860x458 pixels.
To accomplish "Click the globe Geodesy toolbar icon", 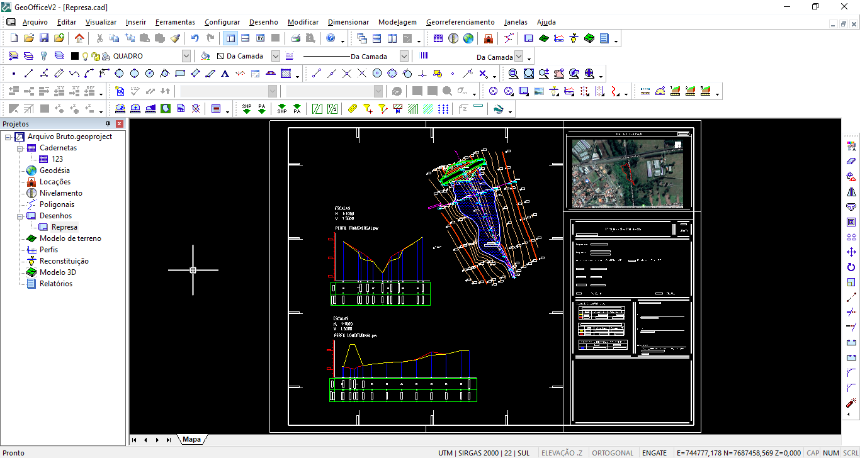I will pyautogui.click(x=468, y=38).
